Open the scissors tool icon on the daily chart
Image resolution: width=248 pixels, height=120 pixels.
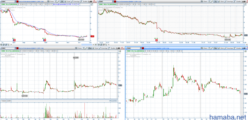(56, 2)
